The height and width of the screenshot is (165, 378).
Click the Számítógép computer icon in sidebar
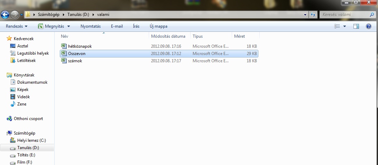pyautogui.click(x=9, y=133)
